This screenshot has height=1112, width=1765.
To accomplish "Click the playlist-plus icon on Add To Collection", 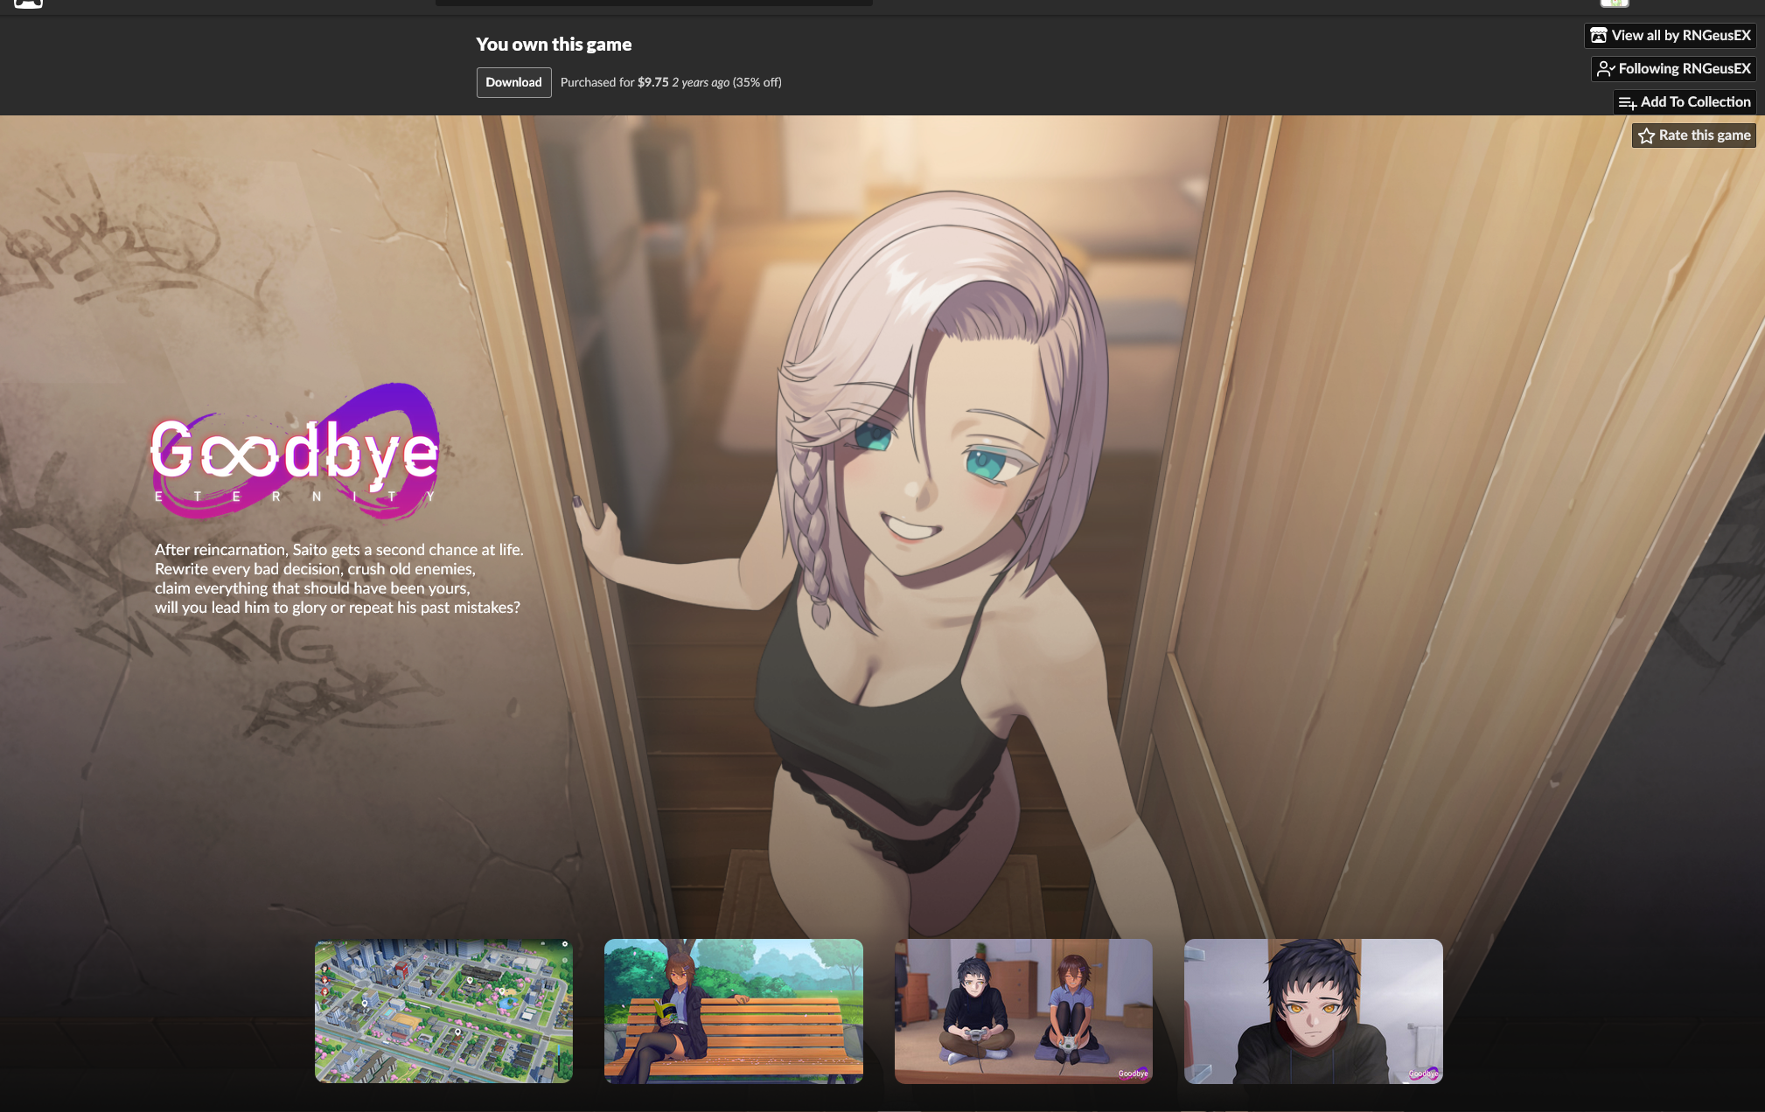I will click(1627, 102).
